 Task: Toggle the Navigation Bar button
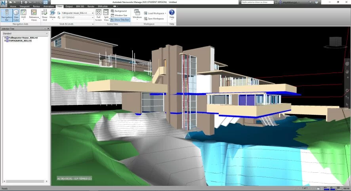pyautogui.click(x=7, y=15)
